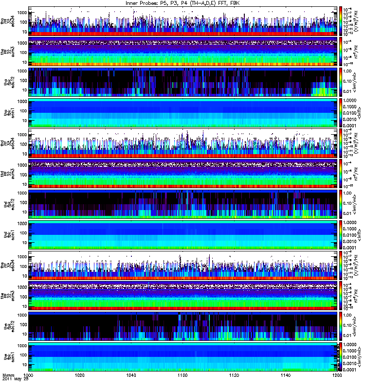Click the color bar of thd fbk scm1 panel
The image size is (365, 389).
tap(341, 235)
